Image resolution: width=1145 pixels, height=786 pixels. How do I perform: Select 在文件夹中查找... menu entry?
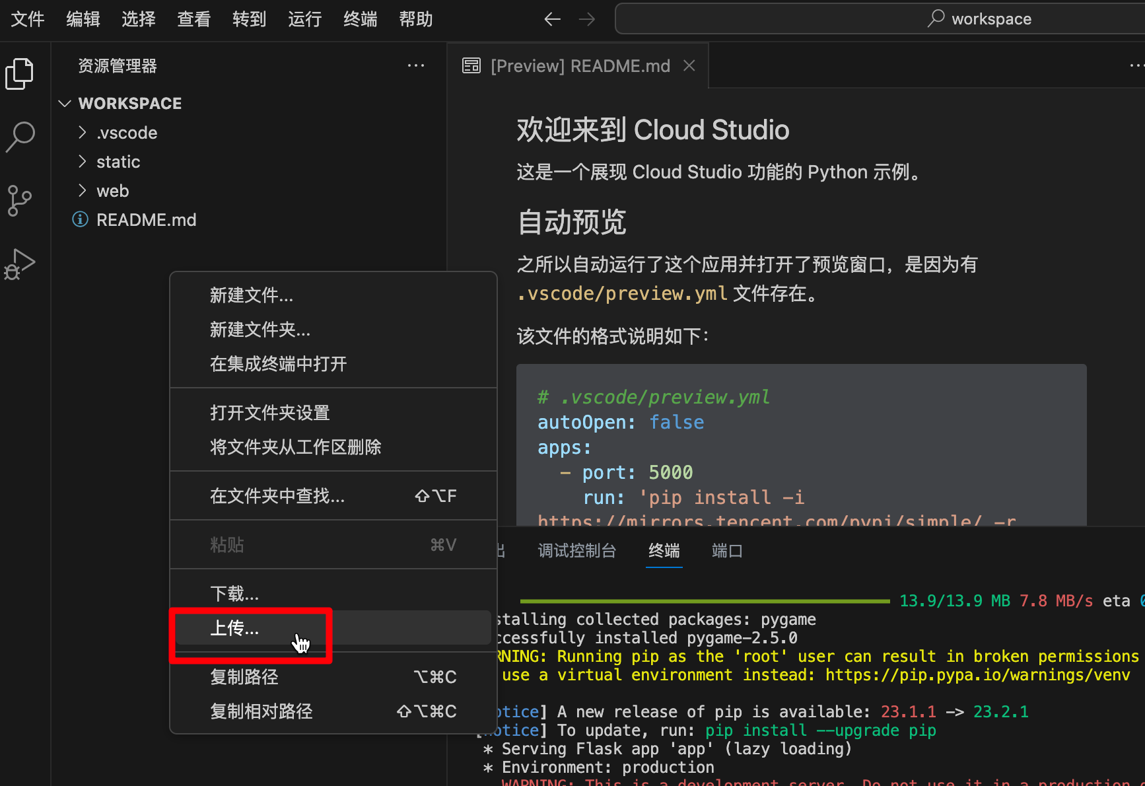[333, 496]
